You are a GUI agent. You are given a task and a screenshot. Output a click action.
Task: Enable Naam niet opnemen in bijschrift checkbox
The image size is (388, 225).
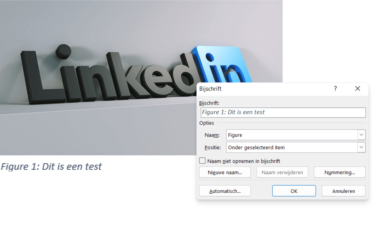202,161
